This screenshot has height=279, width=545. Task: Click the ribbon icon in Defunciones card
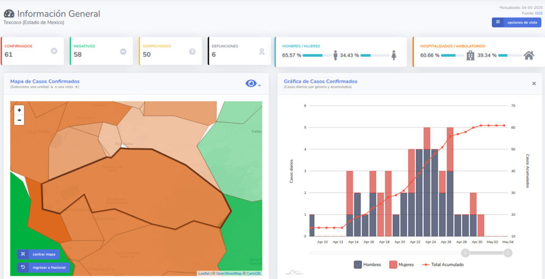pyautogui.click(x=261, y=52)
